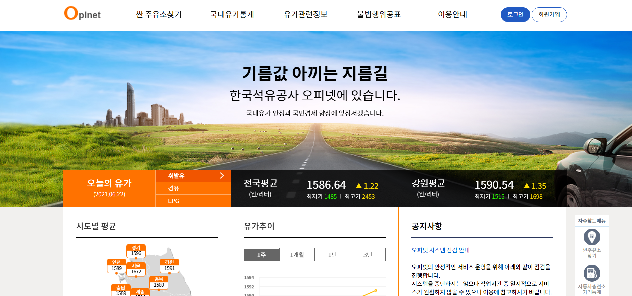Switch price trend to 1년

tap(332, 255)
